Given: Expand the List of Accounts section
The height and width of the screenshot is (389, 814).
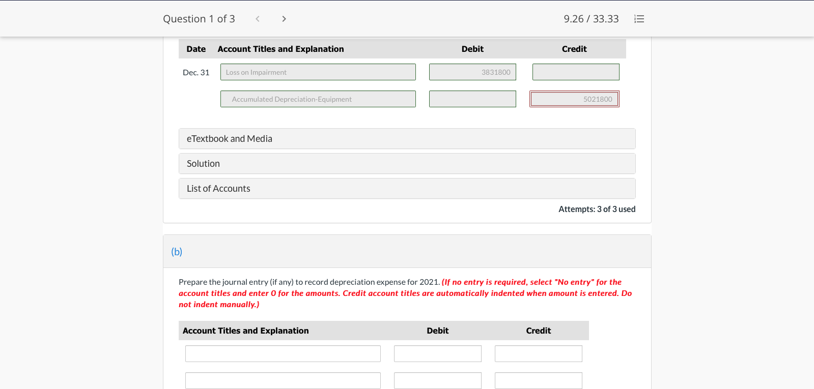Looking at the screenshot, I should tap(407, 189).
